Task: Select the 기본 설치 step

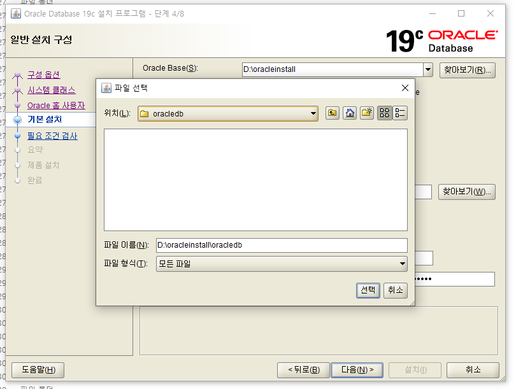Action: 45,119
